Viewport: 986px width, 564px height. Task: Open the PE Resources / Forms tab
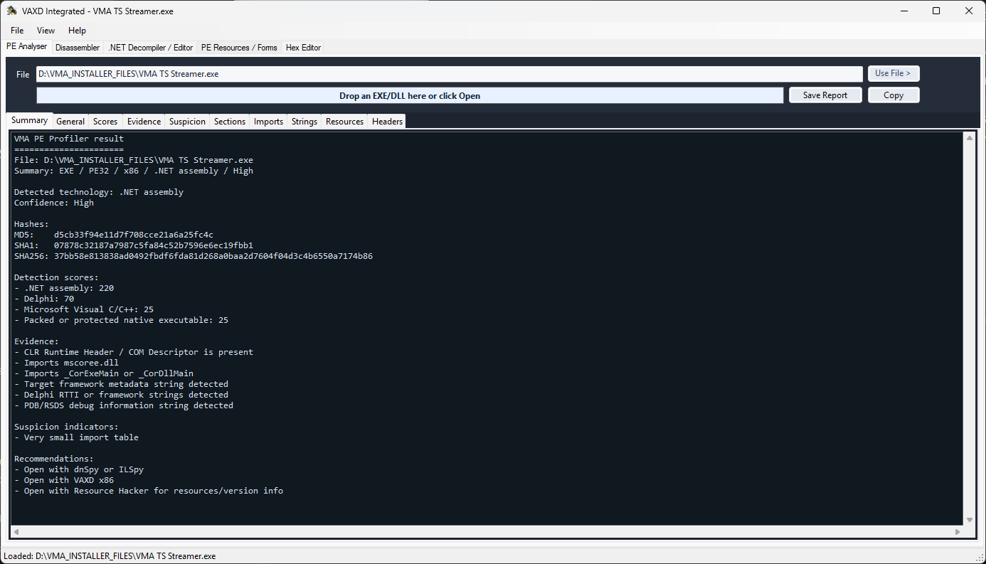(239, 48)
